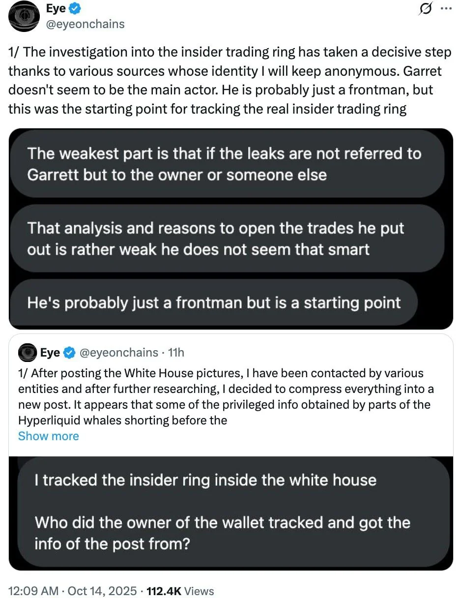This screenshot has height=601, width=460.
Task: Click the @eyeonchains handle in the quoted post
Action: 118,353
